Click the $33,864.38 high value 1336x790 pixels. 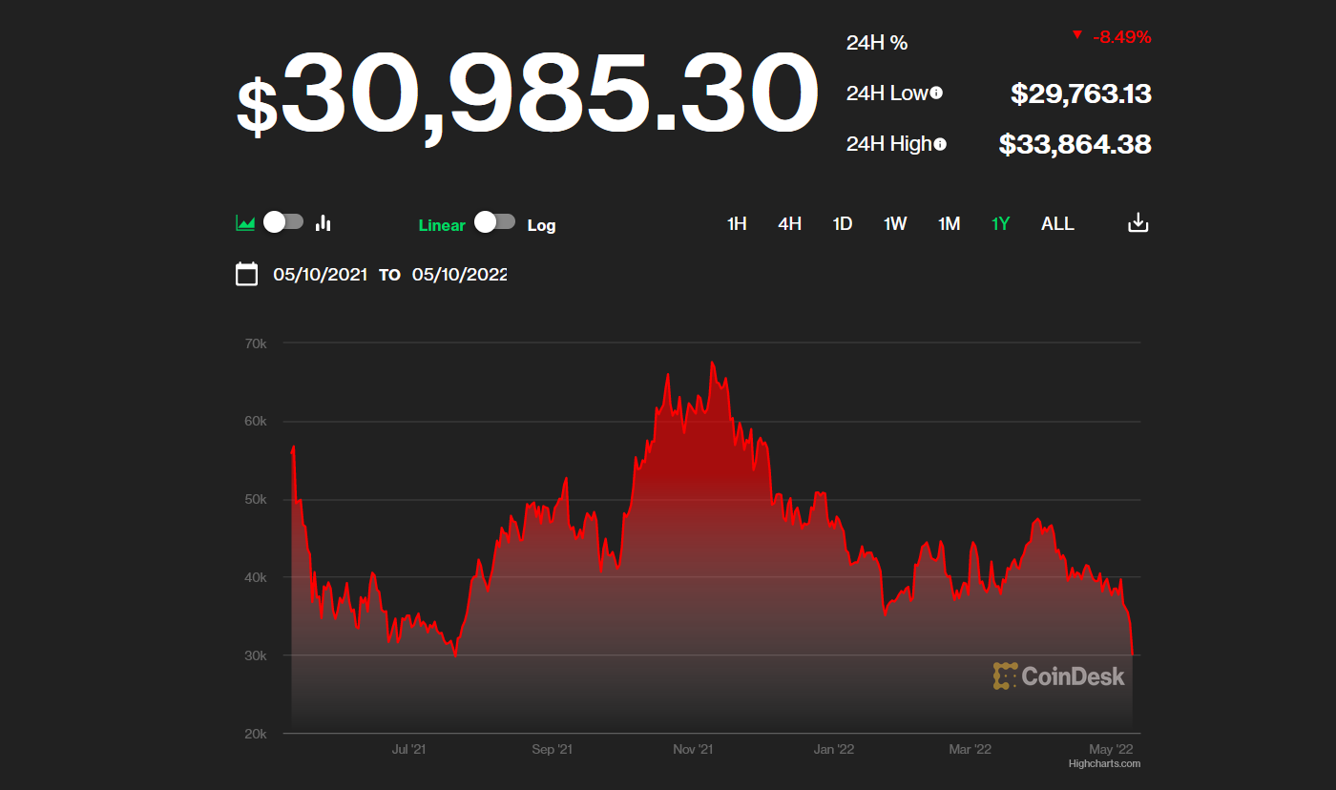pos(1075,144)
